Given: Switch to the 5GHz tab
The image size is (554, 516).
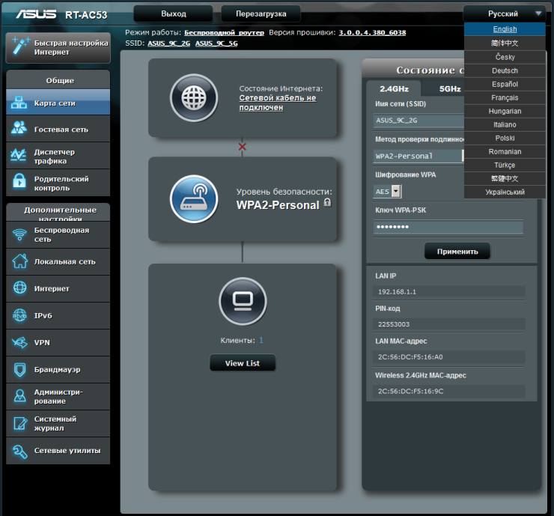Looking at the screenshot, I should (x=450, y=88).
